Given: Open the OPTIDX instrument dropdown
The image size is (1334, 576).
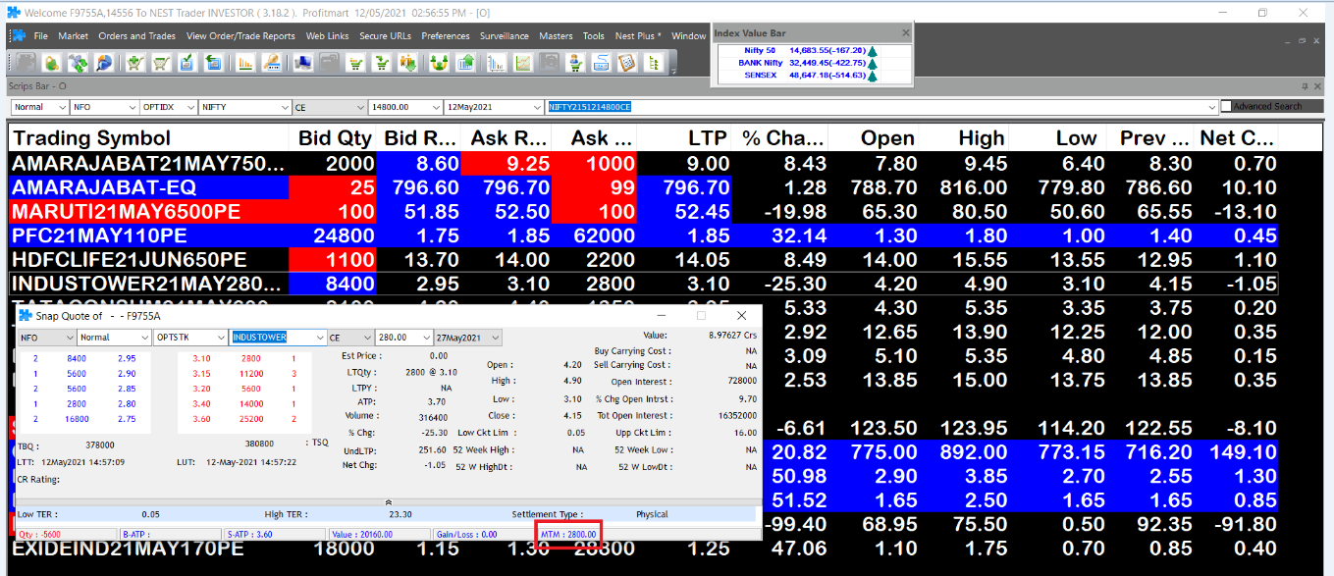Looking at the screenshot, I should coord(169,107).
